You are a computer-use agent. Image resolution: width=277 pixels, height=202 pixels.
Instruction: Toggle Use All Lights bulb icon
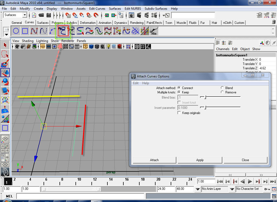click(x=108, y=47)
